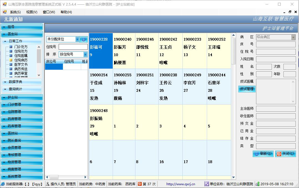Click the 床位号 column header
This screenshot has width=299, height=188.
point(54,61)
